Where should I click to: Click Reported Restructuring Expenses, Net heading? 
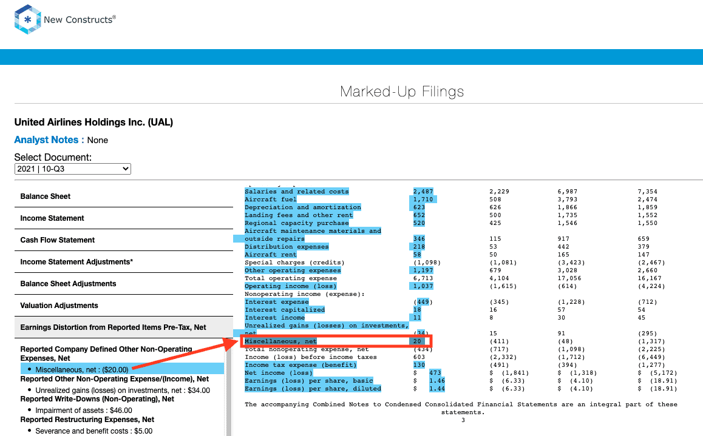point(87,420)
